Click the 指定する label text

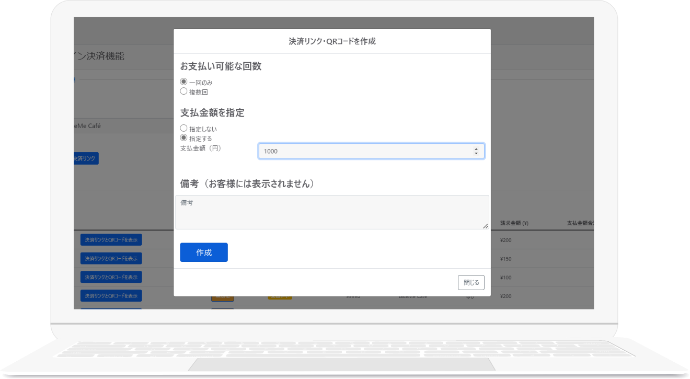tap(201, 139)
